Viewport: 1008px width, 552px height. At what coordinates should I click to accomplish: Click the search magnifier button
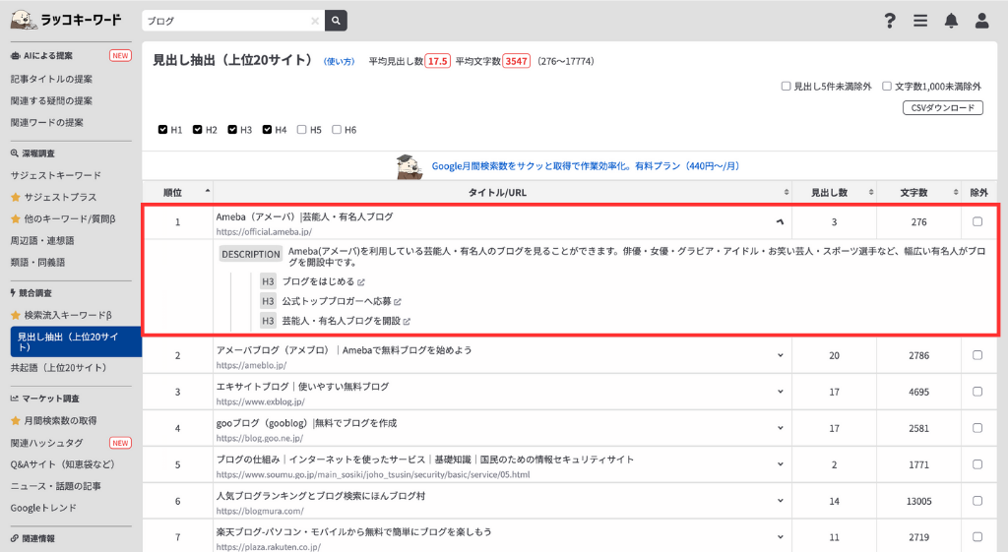tap(336, 21)
